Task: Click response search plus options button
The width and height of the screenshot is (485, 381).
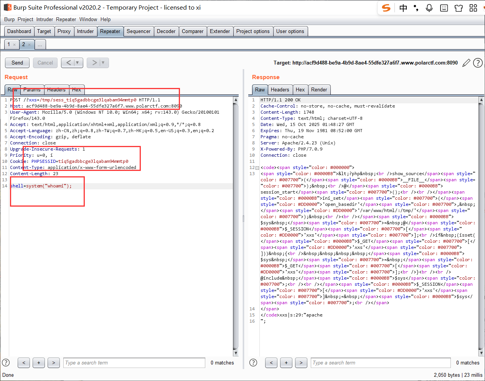Action: coord(286,363)
